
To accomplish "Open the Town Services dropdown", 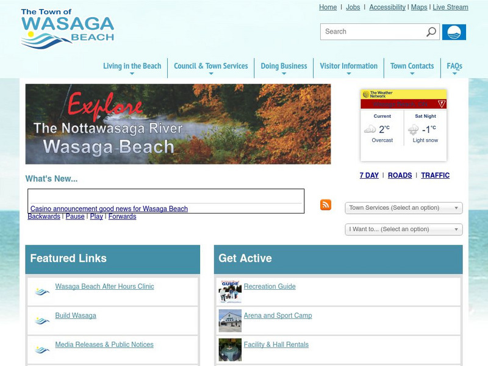I will click(x=404, y=208).
